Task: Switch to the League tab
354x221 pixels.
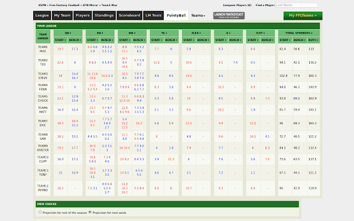Action: tap(42, 16)
